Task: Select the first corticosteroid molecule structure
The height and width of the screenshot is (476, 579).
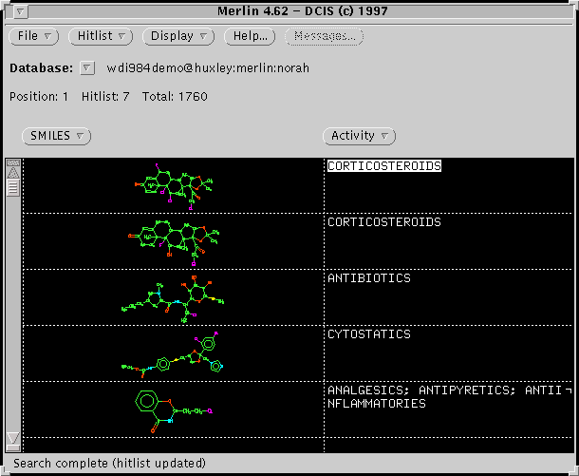Action: pos(175,184)
